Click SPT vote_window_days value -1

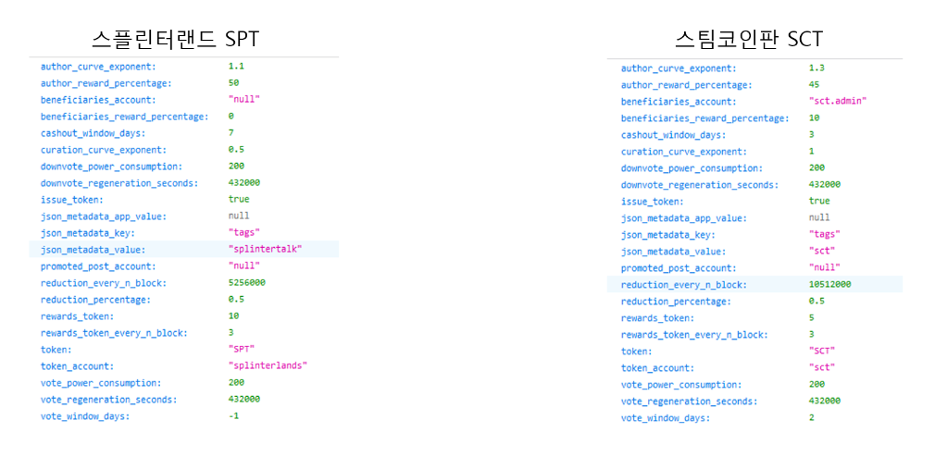point(233,416)
